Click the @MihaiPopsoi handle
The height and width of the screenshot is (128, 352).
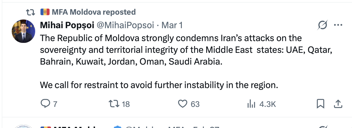click(x=125, y=26)
